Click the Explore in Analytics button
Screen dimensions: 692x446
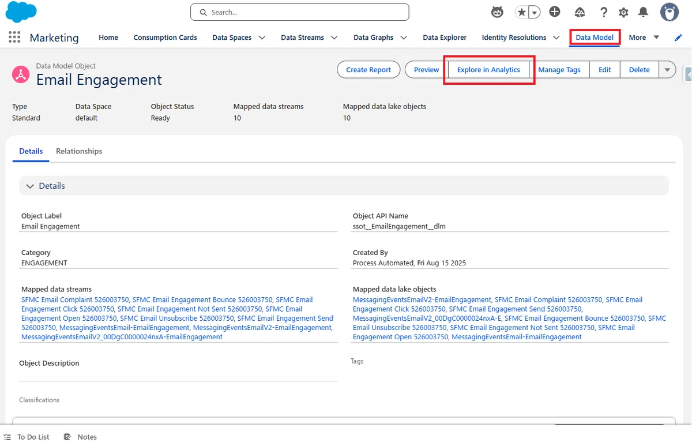[x=488, y=70]
